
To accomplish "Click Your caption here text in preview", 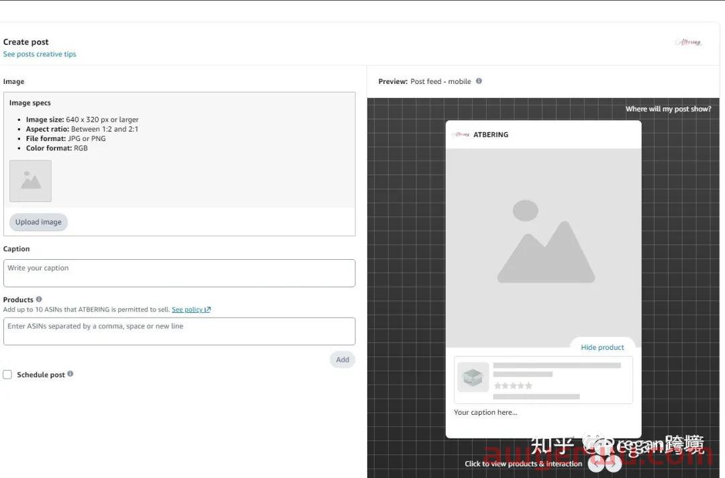I will [485, 412].
